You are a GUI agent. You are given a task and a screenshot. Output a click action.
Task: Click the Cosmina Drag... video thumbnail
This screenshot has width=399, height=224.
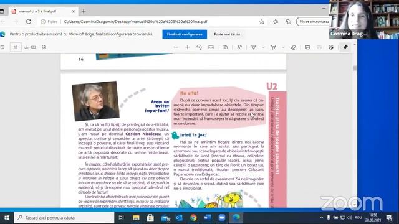pos(364,19)
